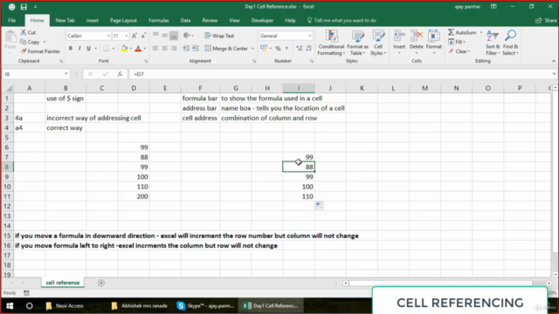Apply the Borders icon
The width and height of the screenshot is (559, 314).
click(x=107, y=49)
